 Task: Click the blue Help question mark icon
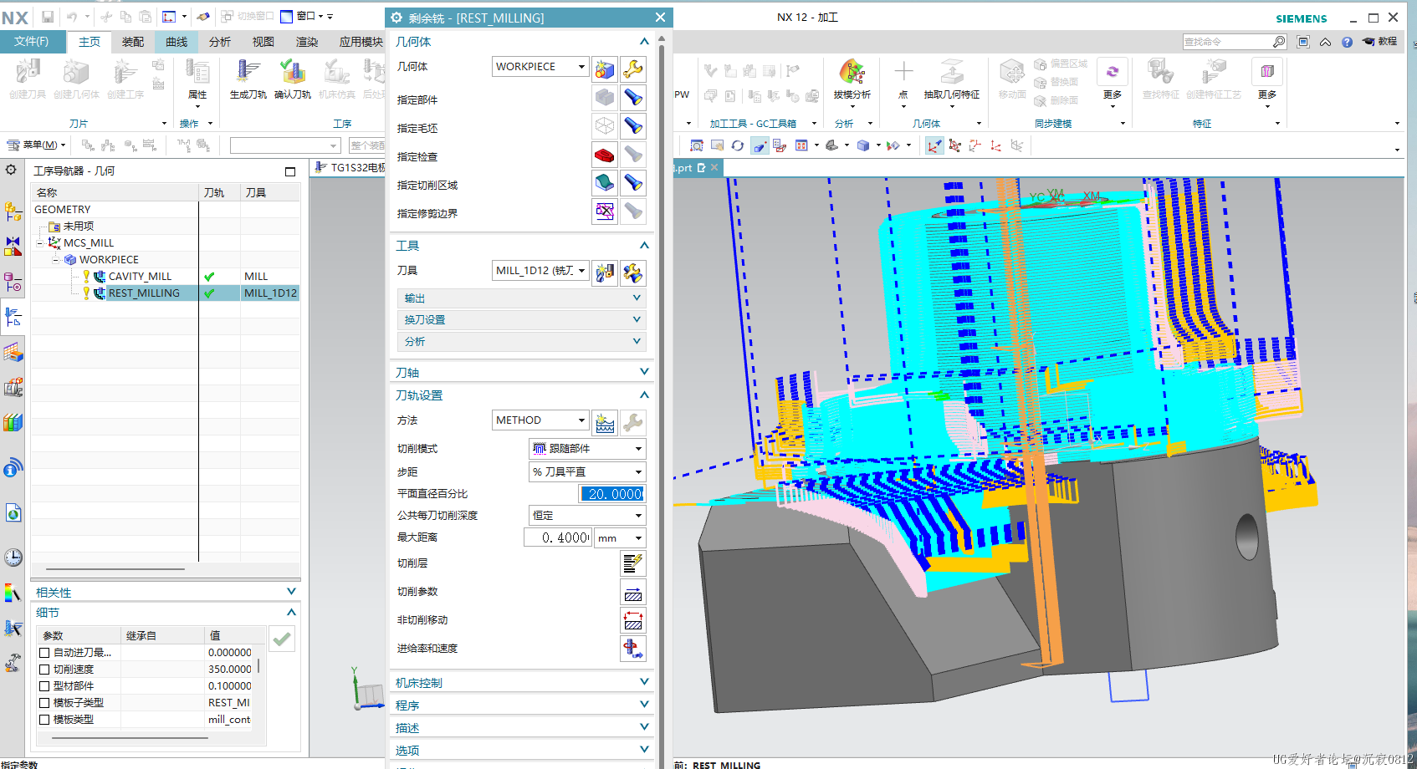click(1347, 42)
